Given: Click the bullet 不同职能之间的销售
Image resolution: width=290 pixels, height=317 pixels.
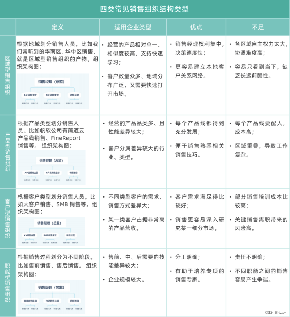Looking at the screenshot, I should (261, 275).
